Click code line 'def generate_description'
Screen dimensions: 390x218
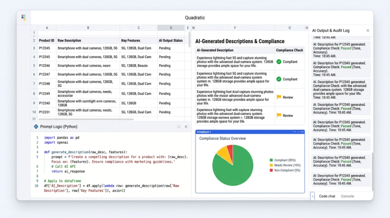pyautogui.click(x=86, y=152)
